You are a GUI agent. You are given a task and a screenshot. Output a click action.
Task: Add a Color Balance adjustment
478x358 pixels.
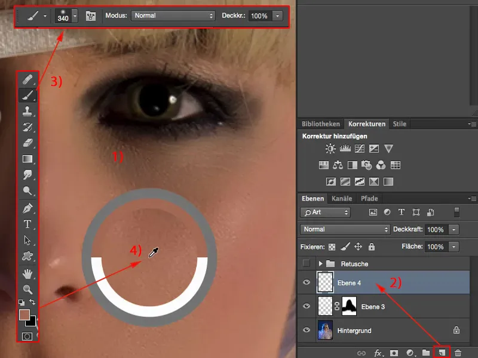pyautogui.click(x=338, y=165)
